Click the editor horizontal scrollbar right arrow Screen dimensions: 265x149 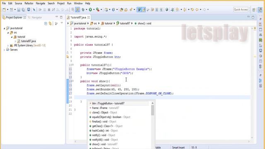pyautogui.click(x=249, y=142)
